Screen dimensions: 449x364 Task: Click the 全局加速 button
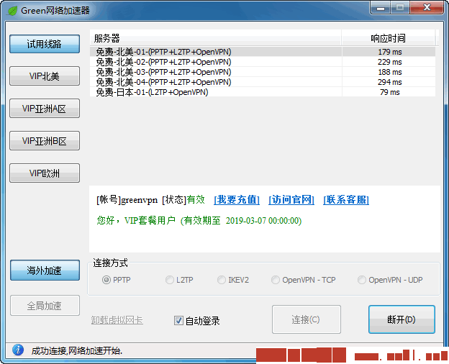(45, 306)
